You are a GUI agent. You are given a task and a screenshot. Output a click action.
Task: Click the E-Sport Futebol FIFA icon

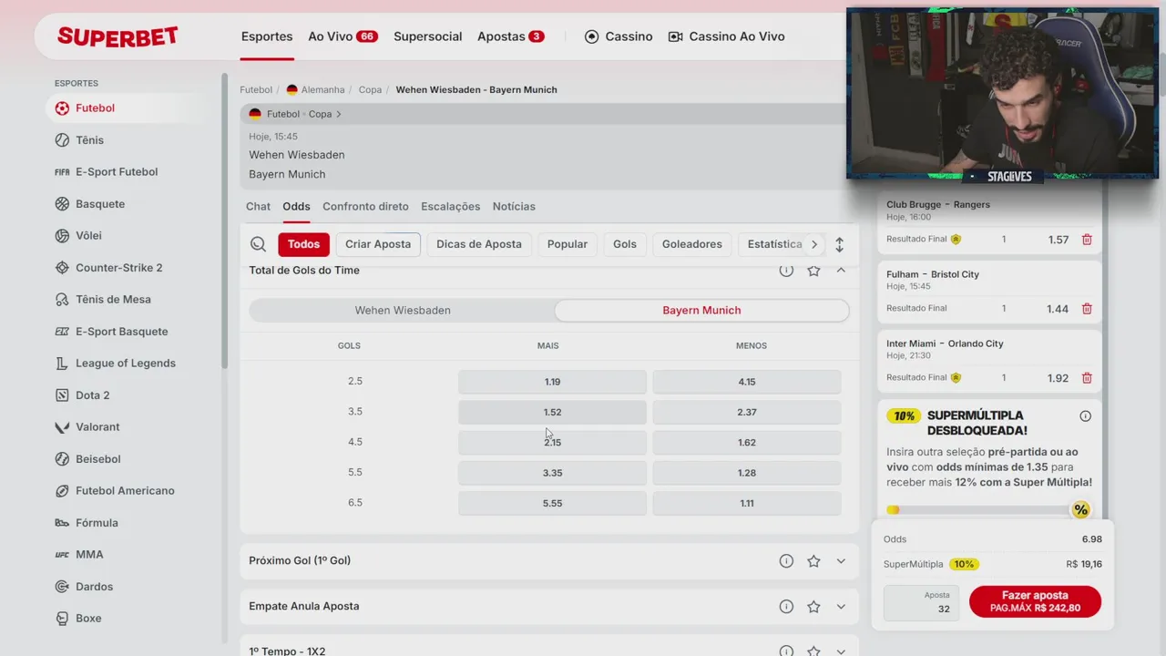tap(62, 172)
